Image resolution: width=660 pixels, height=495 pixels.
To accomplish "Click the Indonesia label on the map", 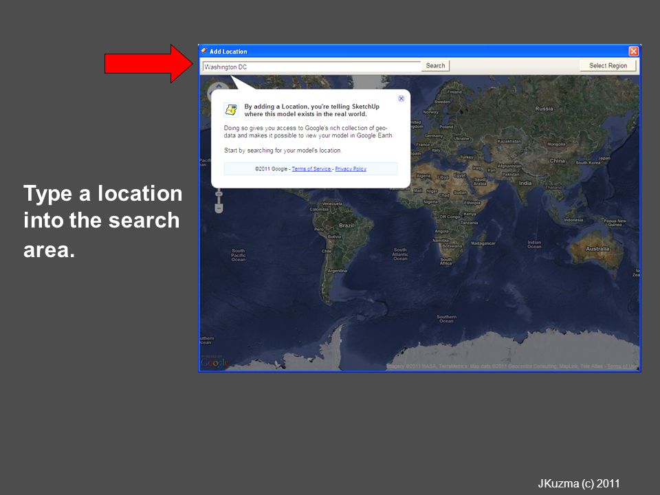I will point(573,220).
